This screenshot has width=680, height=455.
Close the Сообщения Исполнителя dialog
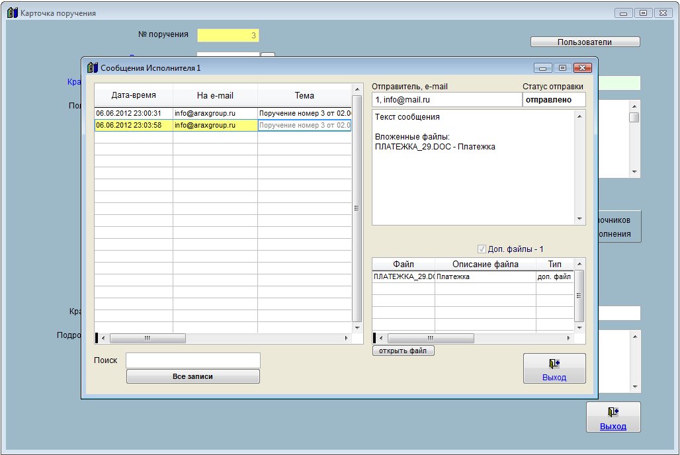pyautogui.click(x=582, y=67)
